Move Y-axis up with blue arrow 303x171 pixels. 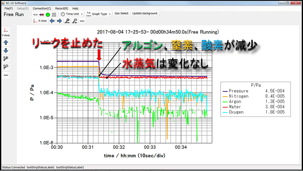(x=6, y=43)
